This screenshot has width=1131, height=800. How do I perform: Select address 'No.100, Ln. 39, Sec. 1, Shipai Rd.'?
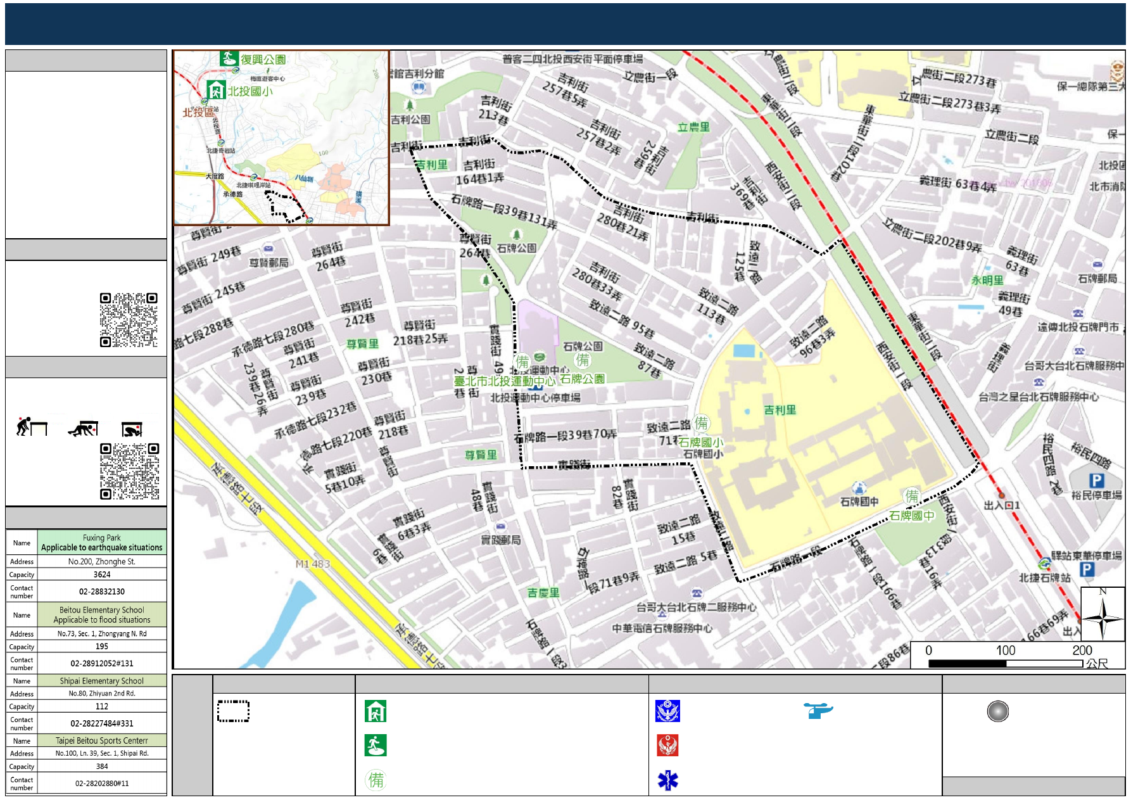102,753
